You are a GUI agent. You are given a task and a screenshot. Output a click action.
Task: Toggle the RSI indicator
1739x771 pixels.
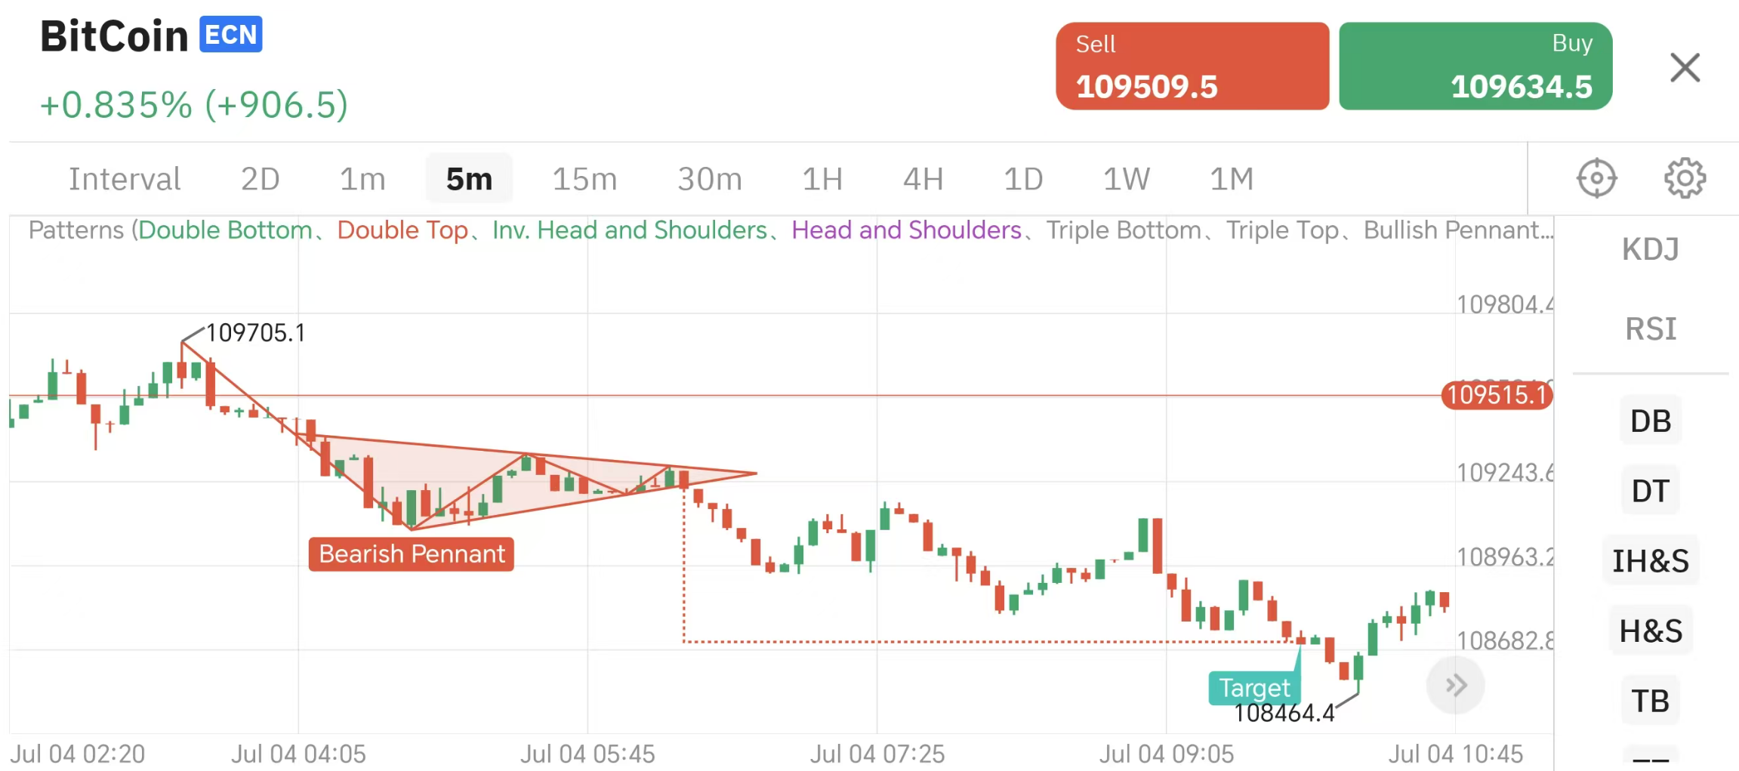click(x=1650, y=329)
